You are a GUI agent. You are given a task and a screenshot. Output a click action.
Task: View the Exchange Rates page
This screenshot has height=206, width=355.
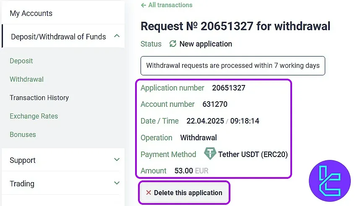tap(34, 116)
